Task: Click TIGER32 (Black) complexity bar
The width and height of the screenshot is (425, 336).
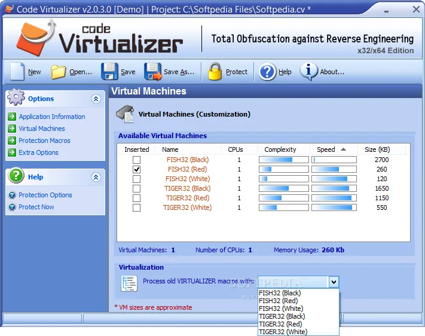Action: coord(283,188)
